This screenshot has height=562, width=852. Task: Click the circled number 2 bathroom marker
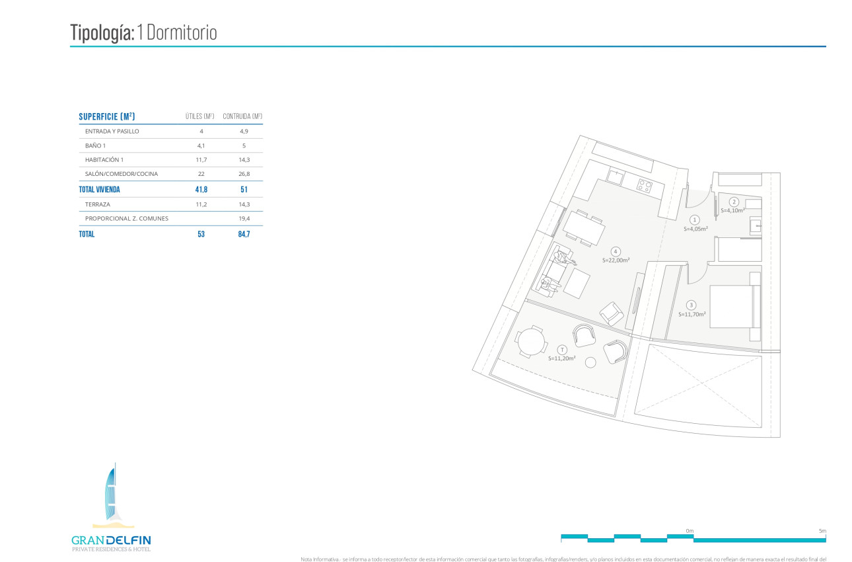[x=733, y=202]
